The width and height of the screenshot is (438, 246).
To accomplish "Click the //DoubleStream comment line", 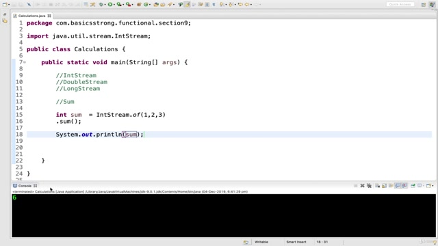I will [x=81, y=82].
